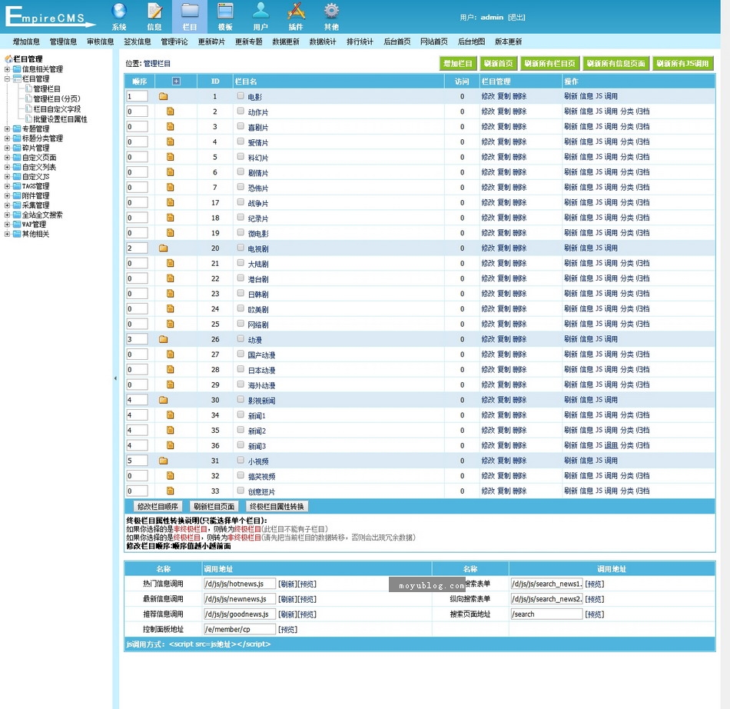Viewport: 730px width, 709px height.
Task: Focus the /d/js/js/hotnews.js address field
Action: (x=240, y=584)
